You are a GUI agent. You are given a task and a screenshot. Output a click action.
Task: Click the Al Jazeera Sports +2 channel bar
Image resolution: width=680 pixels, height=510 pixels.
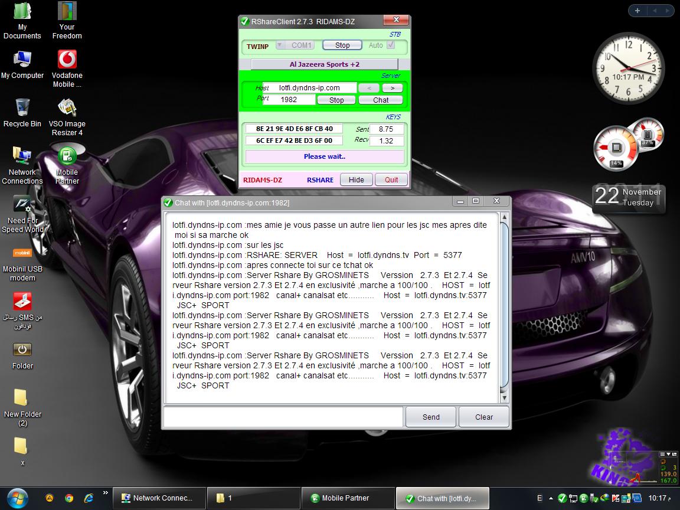click(x=325, y=64)
